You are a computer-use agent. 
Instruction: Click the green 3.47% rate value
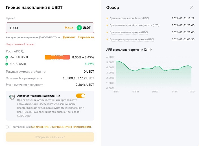89,64
